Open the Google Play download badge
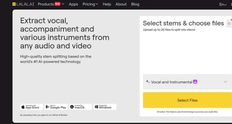232x124 pixels. [x=56, y=107]
